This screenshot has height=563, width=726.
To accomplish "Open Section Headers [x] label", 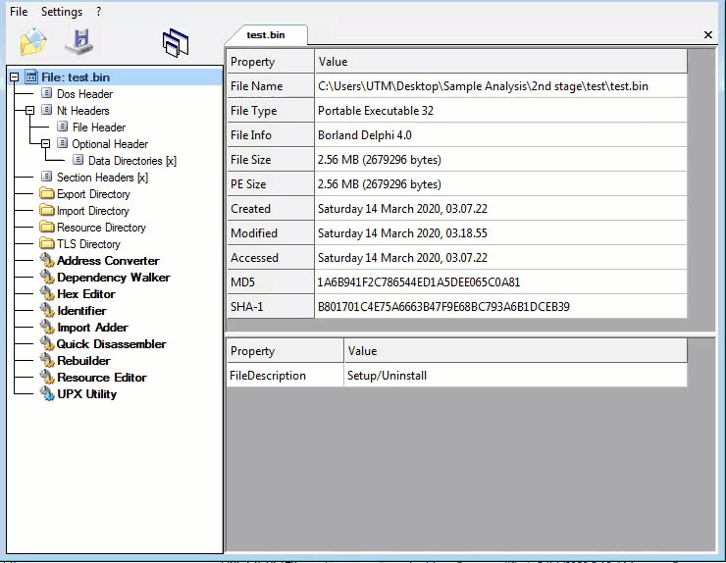I will click(x=102, y=178).
